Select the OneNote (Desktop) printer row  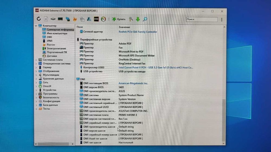[x=150, y=60]
